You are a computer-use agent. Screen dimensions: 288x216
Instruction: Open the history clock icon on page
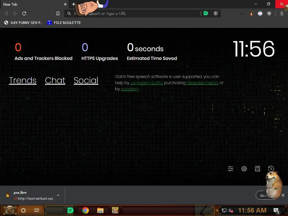pyautogui.click(x=271, y=169)
